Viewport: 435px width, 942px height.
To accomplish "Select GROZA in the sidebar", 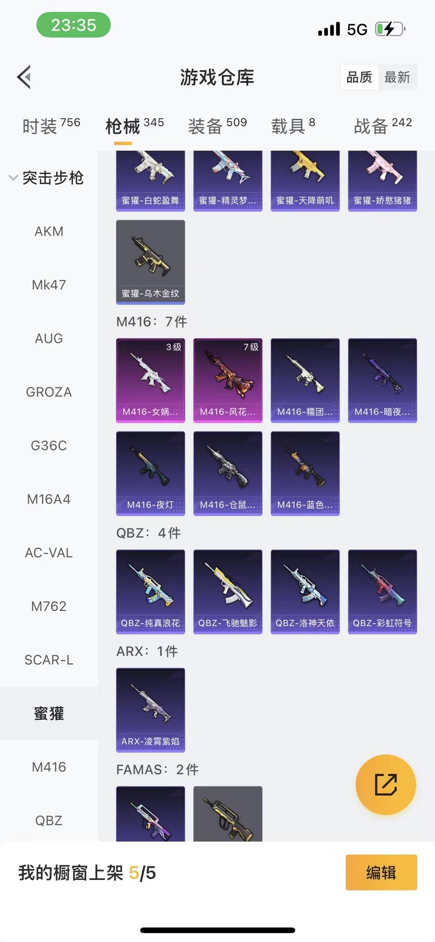I will coord(49,392).
